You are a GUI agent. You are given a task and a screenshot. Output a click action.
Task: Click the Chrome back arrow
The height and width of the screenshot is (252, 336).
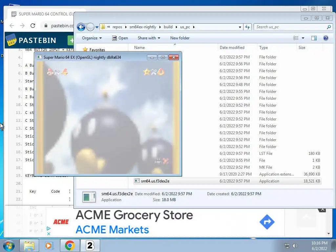tap(12, 26)
